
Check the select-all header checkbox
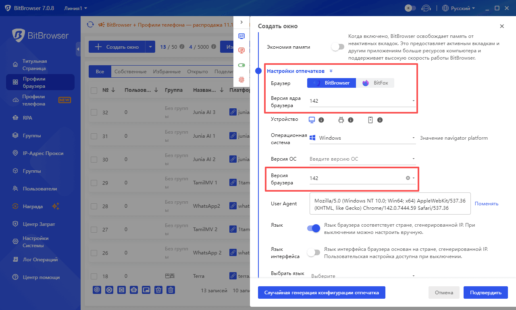pyautogui.click(x=94, y=91)
